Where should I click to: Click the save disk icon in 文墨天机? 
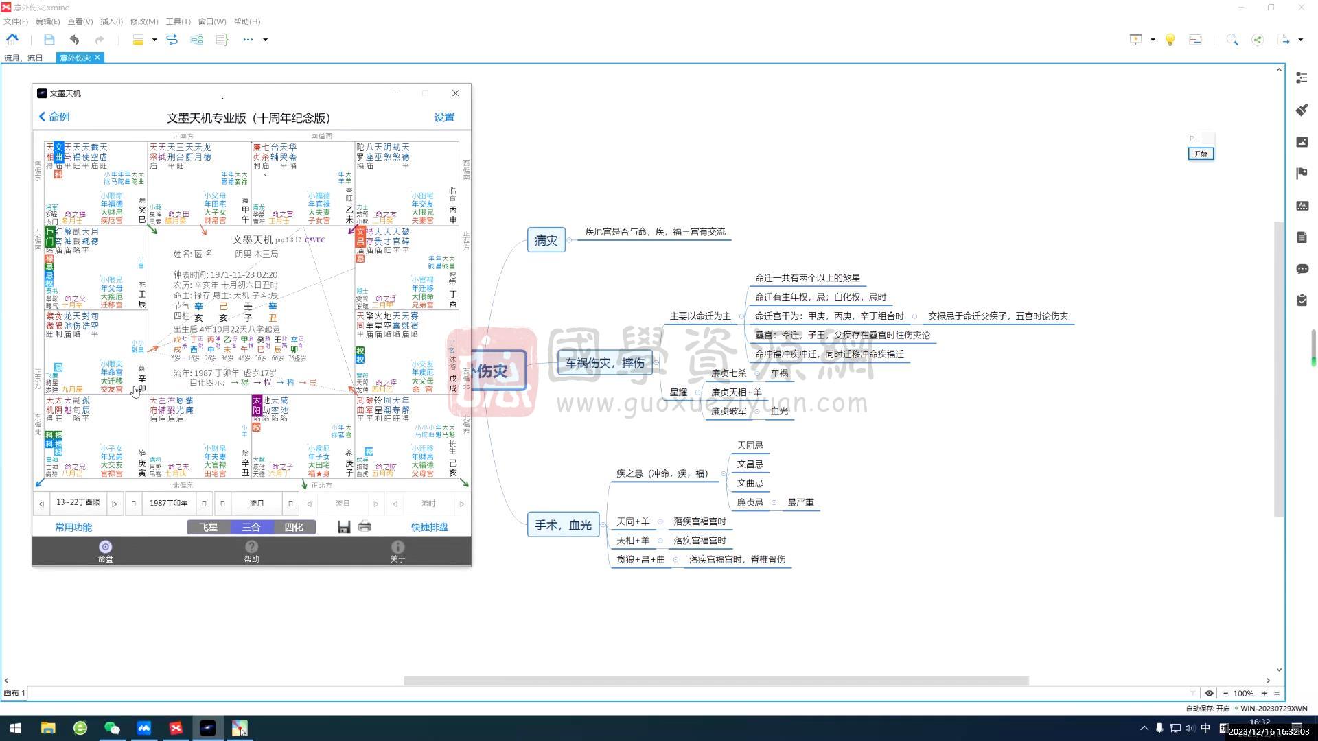pos(344,527)
